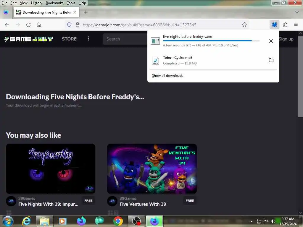303x227 pixels.
Task: Click 39Games avatar on Five Ventures card
Action: (112, 201)
